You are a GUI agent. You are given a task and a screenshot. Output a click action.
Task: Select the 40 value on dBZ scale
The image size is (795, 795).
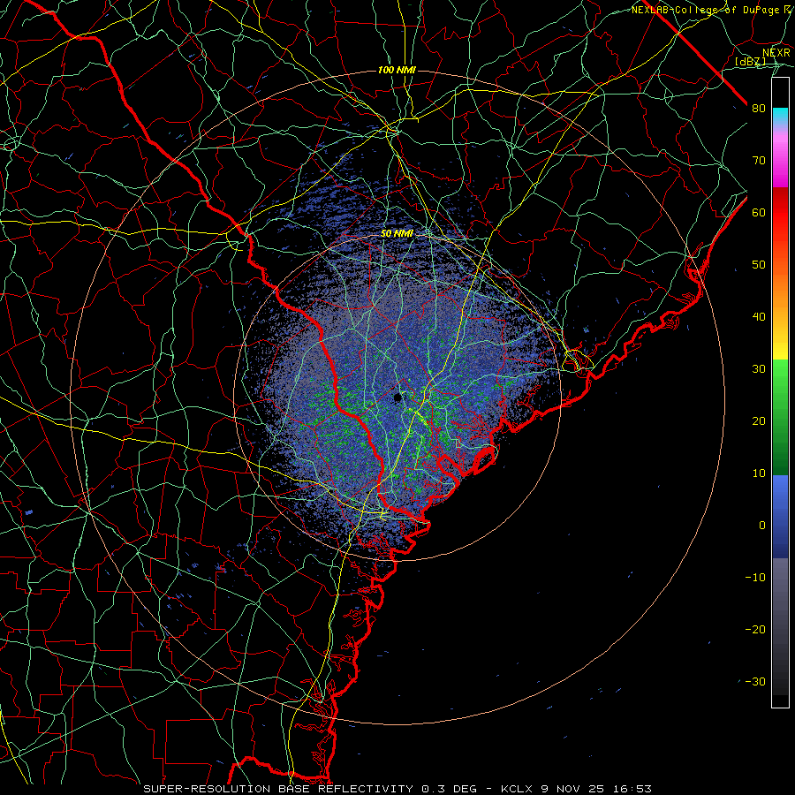pyautogui.click(x=759, y=317)
